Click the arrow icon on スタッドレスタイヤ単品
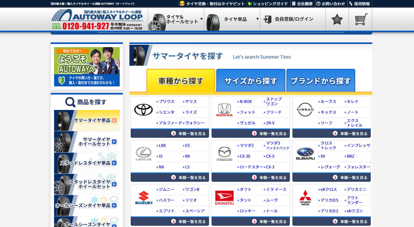 pos(114,163)
